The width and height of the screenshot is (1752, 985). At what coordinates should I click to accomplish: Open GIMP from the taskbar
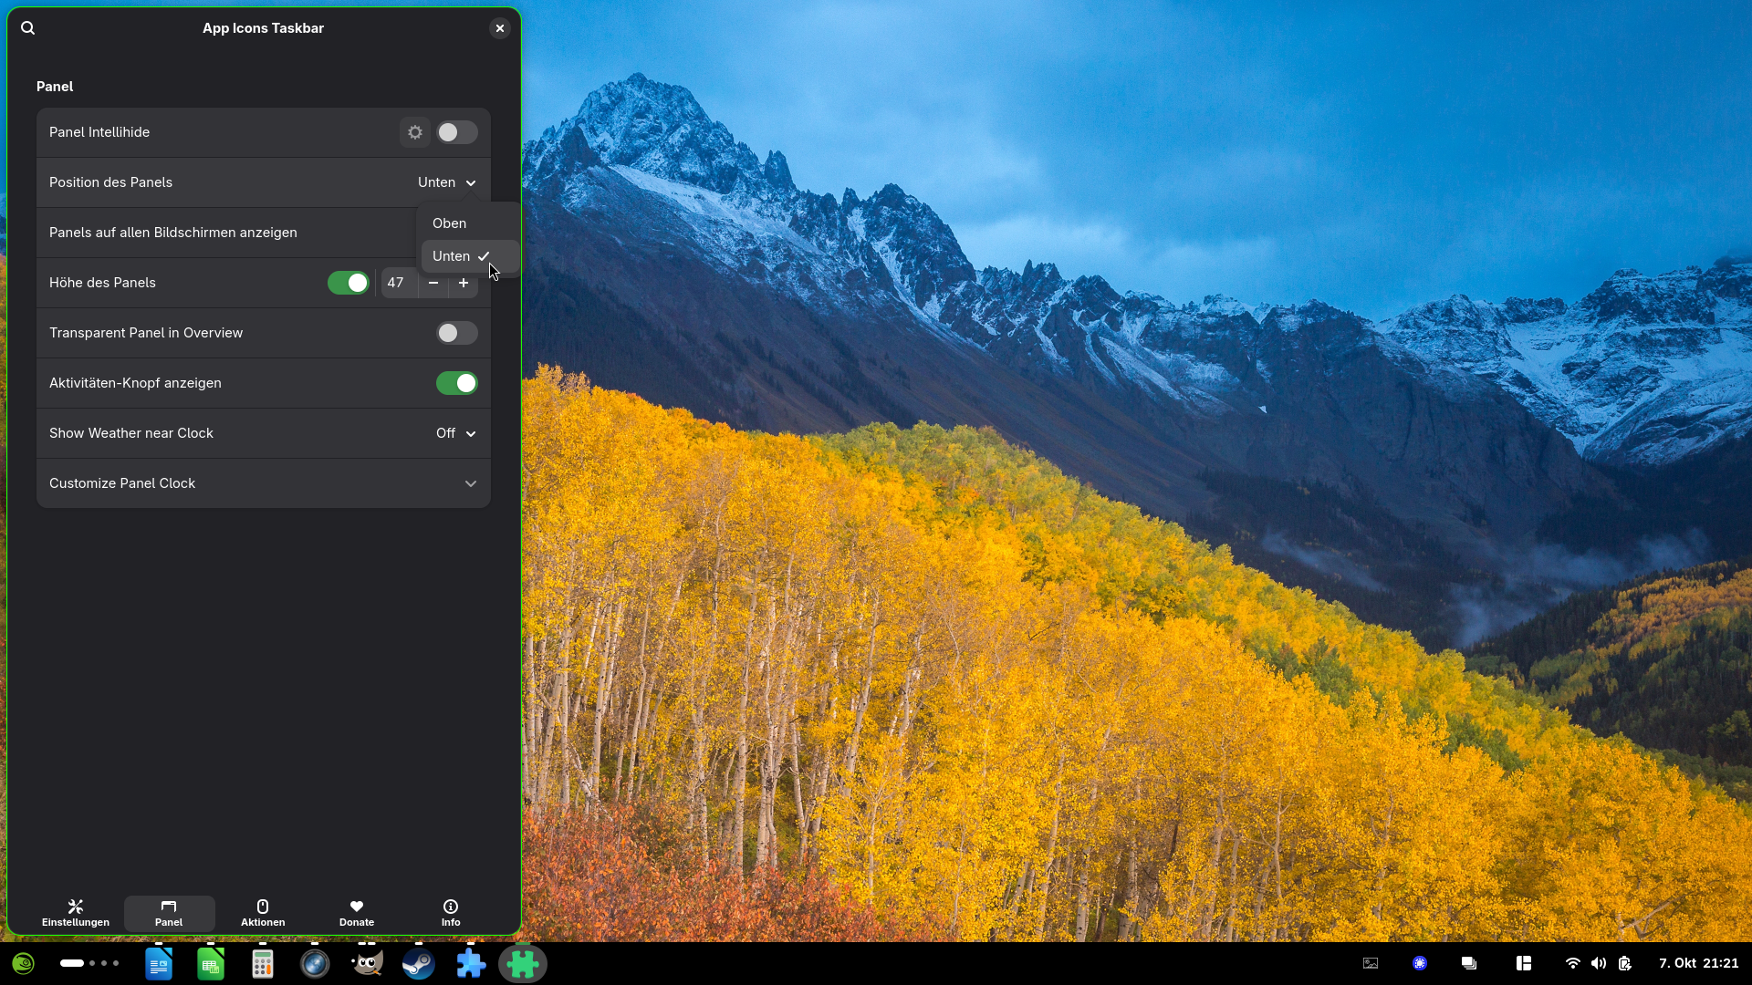point(367,964)
